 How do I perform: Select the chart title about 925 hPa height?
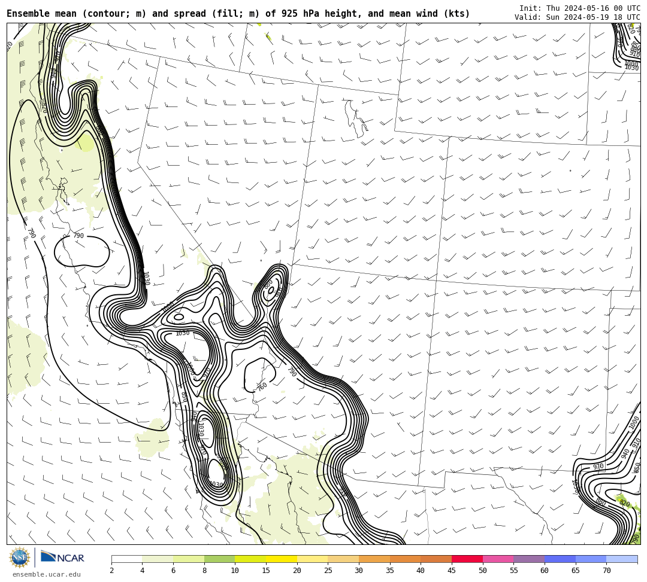click(x=238, y=14)
